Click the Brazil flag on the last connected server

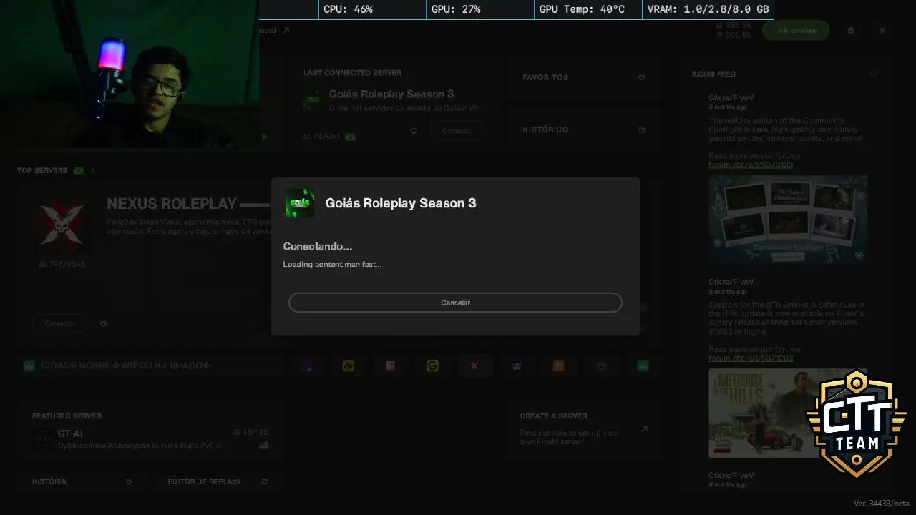point(350,137)
